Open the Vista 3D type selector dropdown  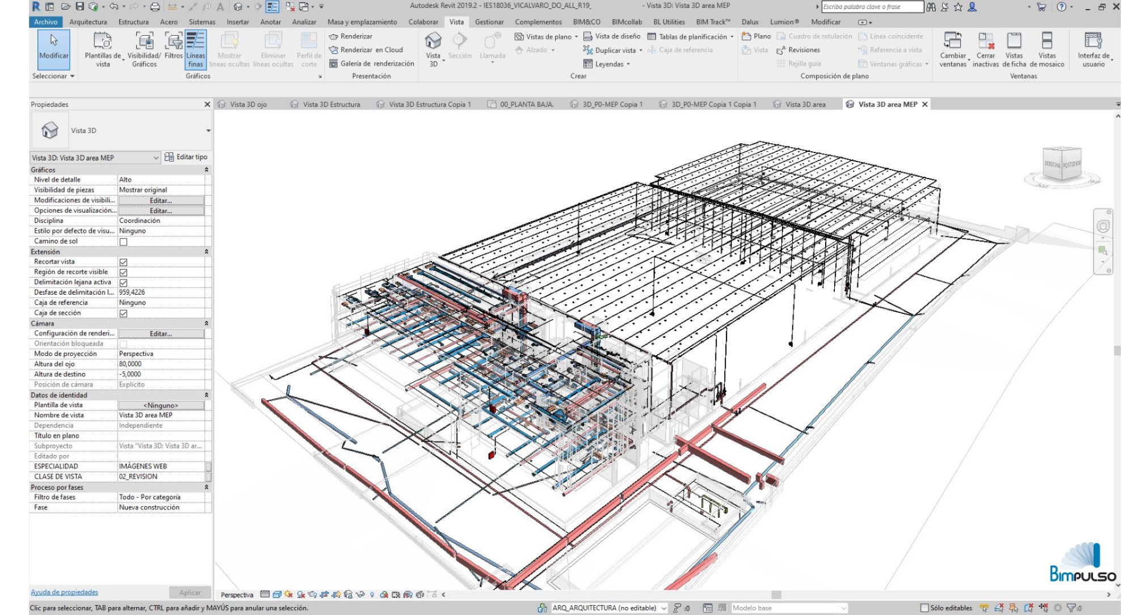[208, 130]
